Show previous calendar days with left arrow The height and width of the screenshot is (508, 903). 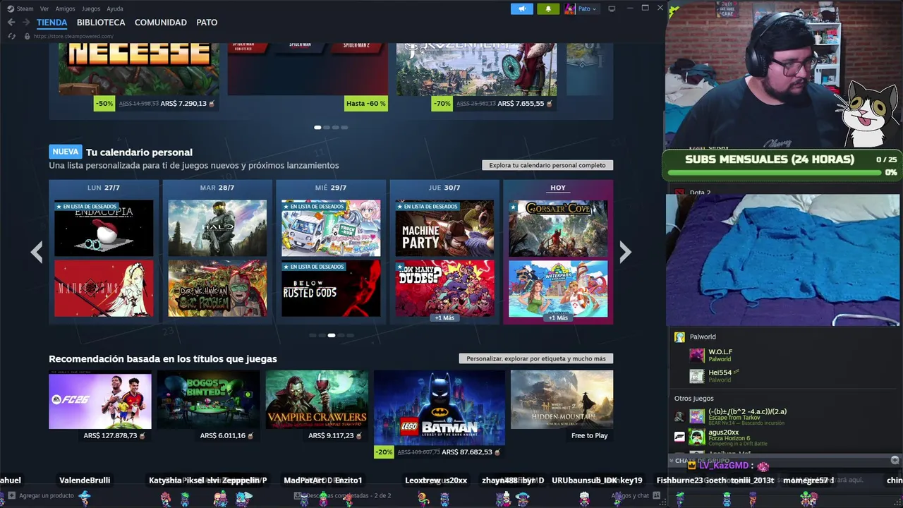(x=37, y=252)
